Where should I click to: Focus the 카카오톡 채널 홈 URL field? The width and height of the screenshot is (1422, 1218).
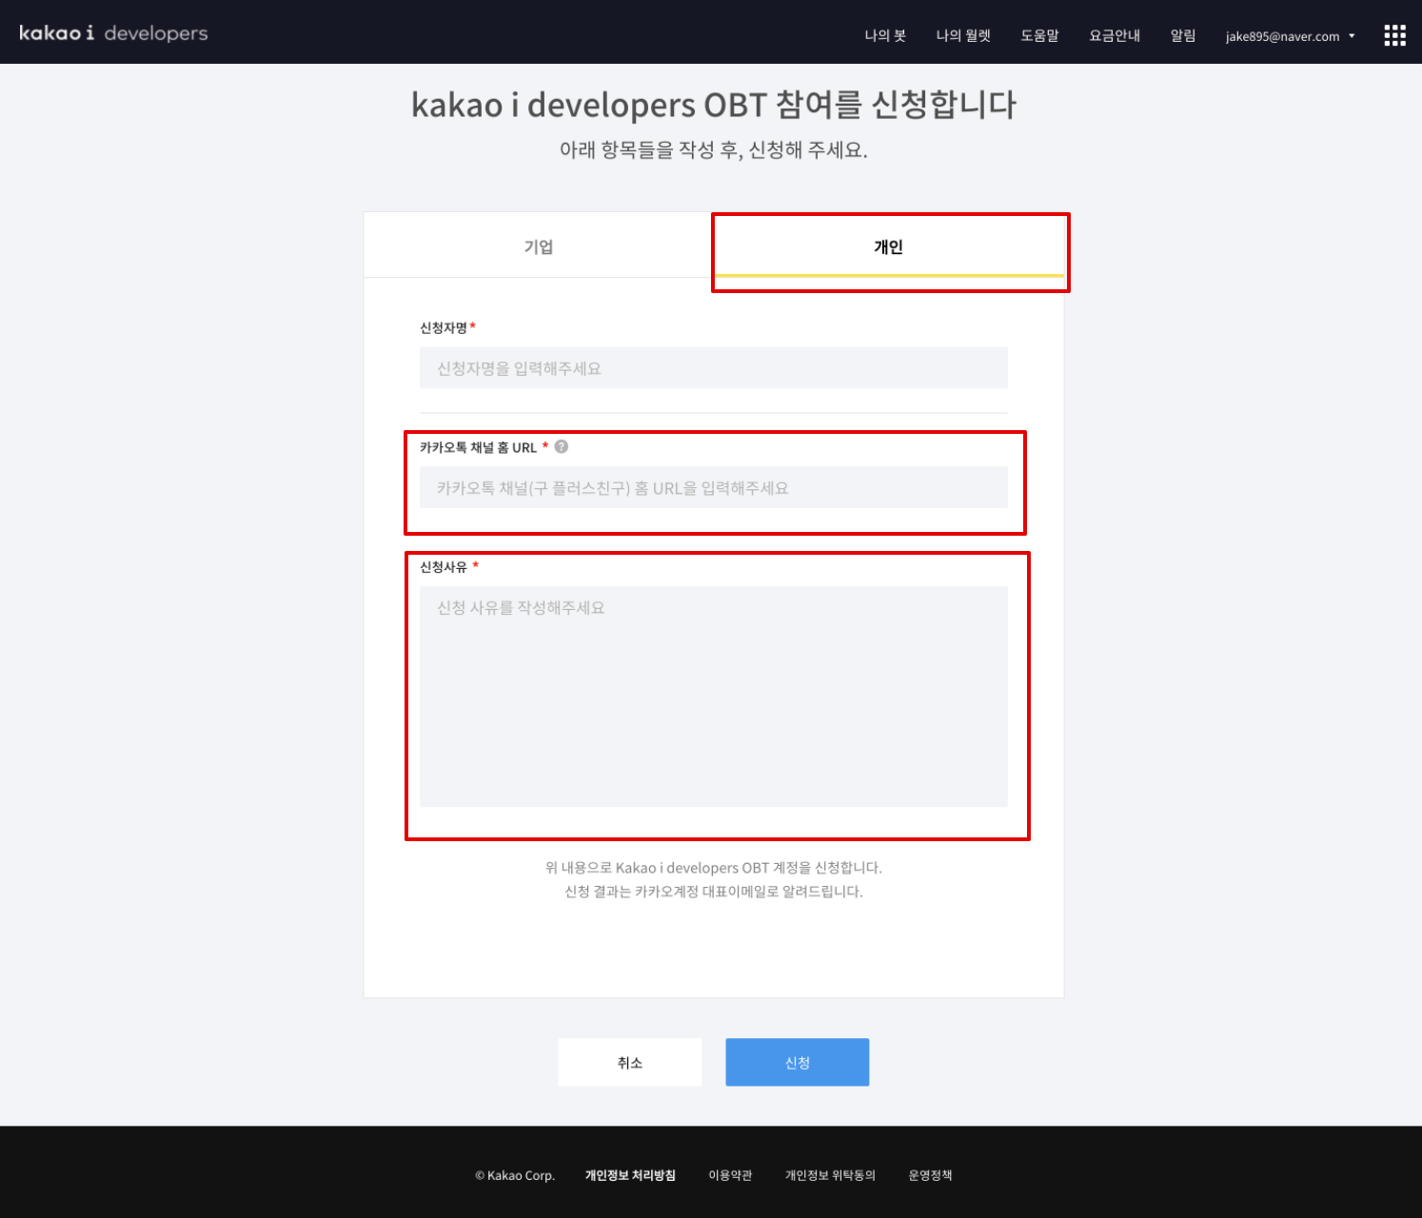(713, 487)
